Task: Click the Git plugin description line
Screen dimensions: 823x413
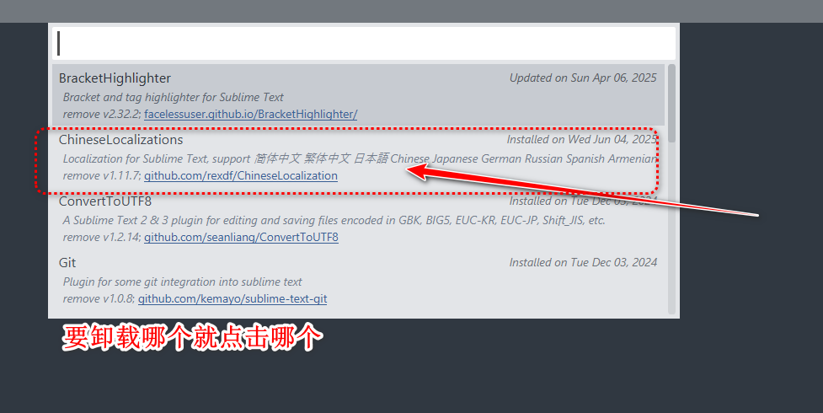Action: [182, 282]
